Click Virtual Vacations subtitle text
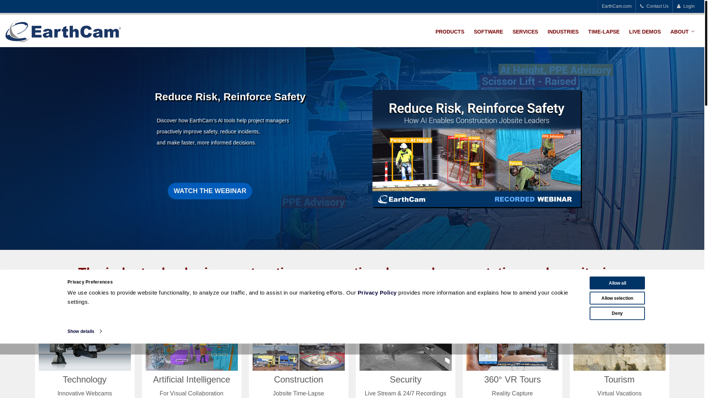Screen dimensions: 708x398 pyautogui.click(x=619, y=394)
